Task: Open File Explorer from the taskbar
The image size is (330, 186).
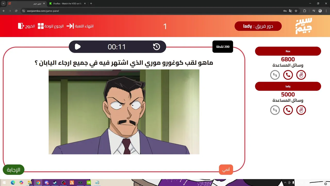Action: 30,183
